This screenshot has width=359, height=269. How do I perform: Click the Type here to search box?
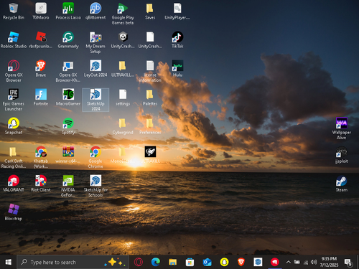pos(73,262)
